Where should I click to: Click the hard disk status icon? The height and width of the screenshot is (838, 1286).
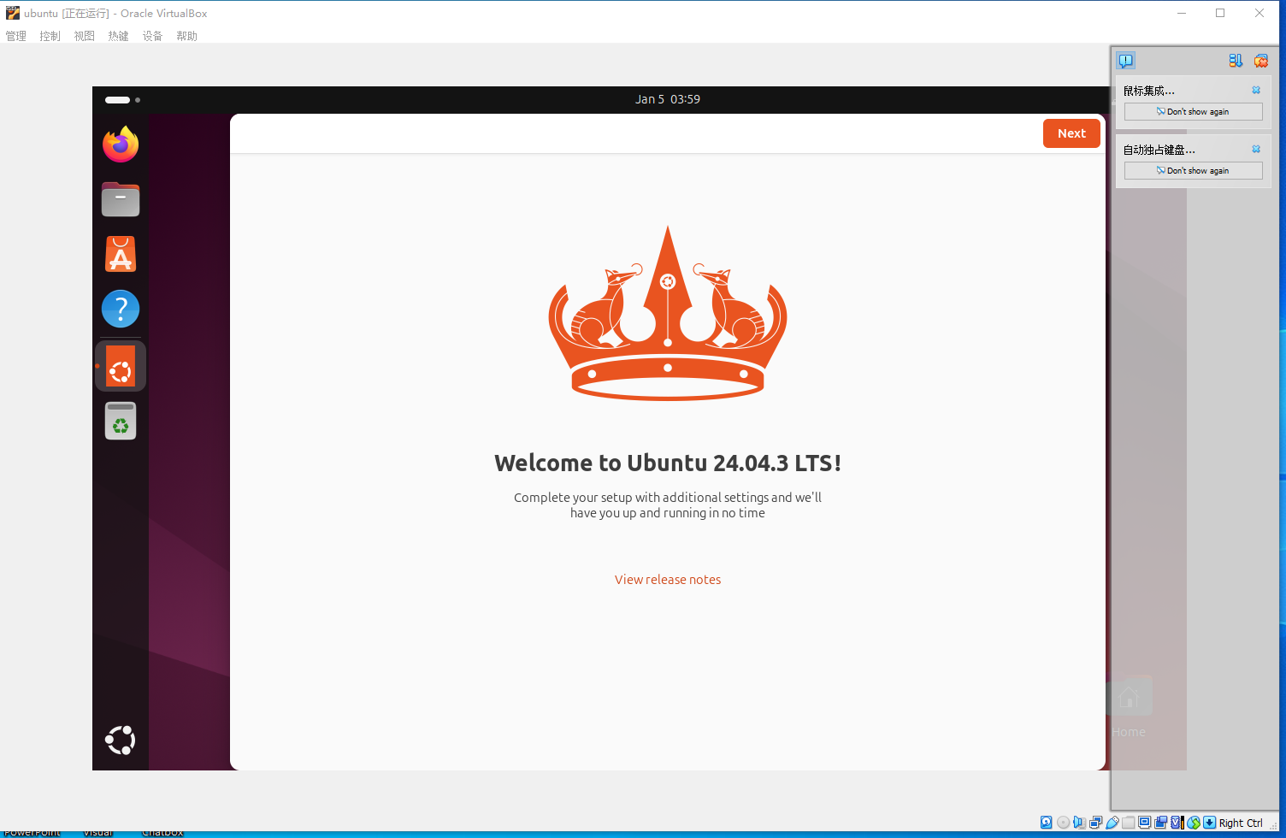(1046, 823)
